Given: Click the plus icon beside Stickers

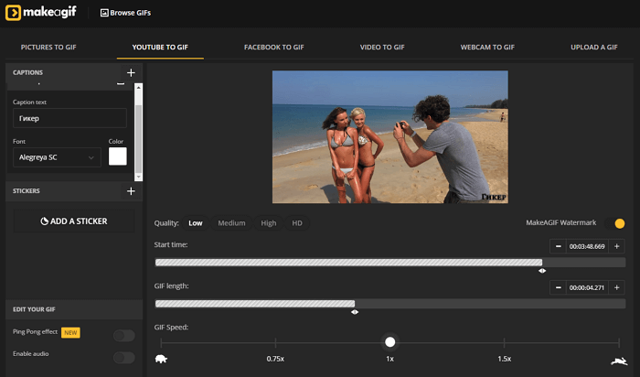Looking at the screenshot, I should pyautogui.click(x=131, y=191).
